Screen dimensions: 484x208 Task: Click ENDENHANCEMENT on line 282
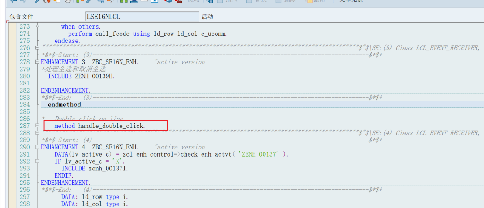click(x=66, y=90)
